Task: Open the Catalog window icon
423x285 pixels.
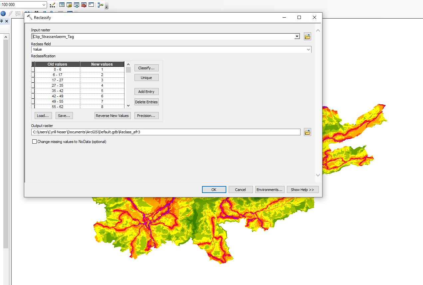Action: 69,5
